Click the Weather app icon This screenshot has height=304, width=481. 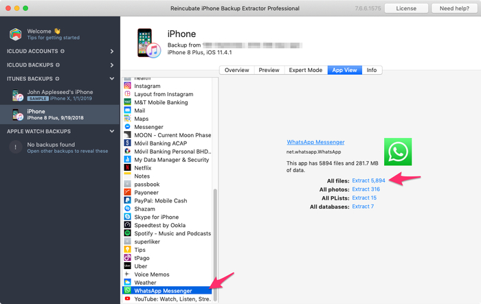coord(127,282)
